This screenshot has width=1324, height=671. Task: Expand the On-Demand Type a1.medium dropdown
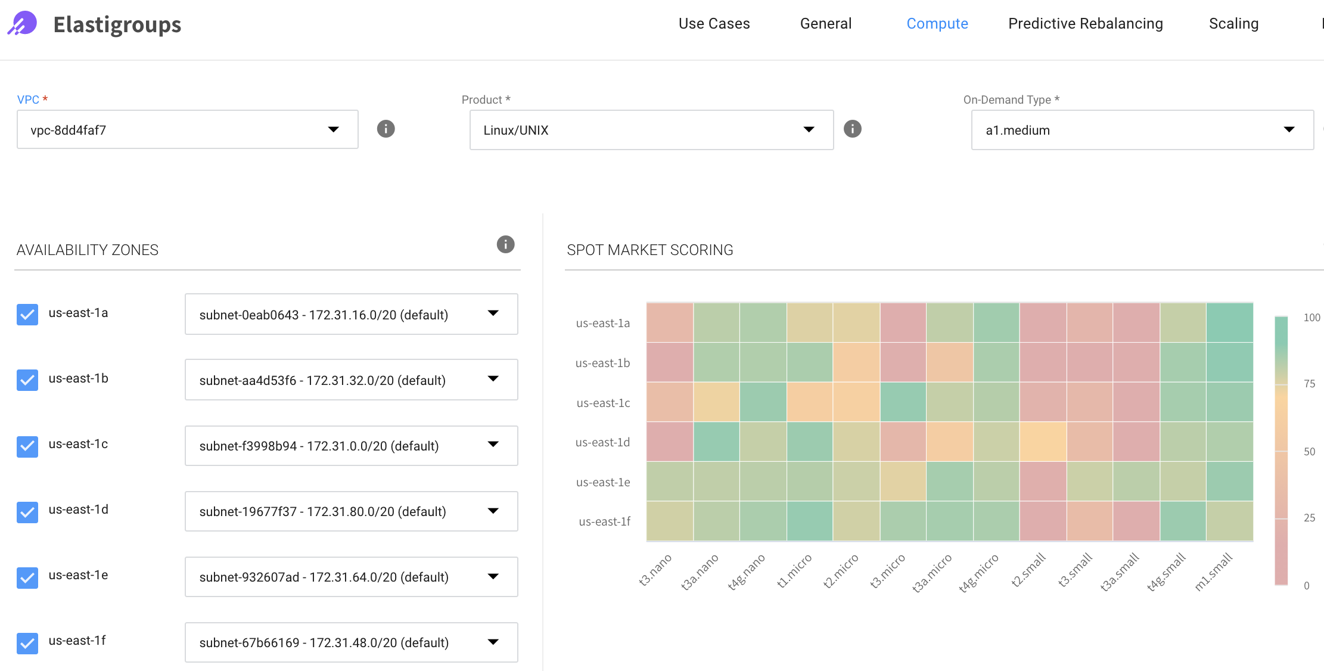1142,130
